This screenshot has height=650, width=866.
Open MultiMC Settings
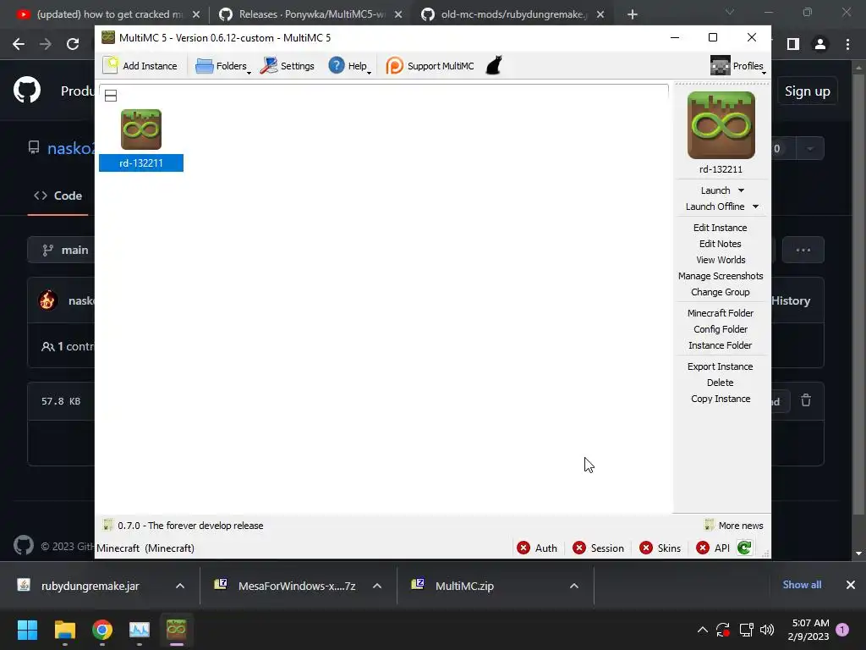pyautogui.click(x=288, y=66)
